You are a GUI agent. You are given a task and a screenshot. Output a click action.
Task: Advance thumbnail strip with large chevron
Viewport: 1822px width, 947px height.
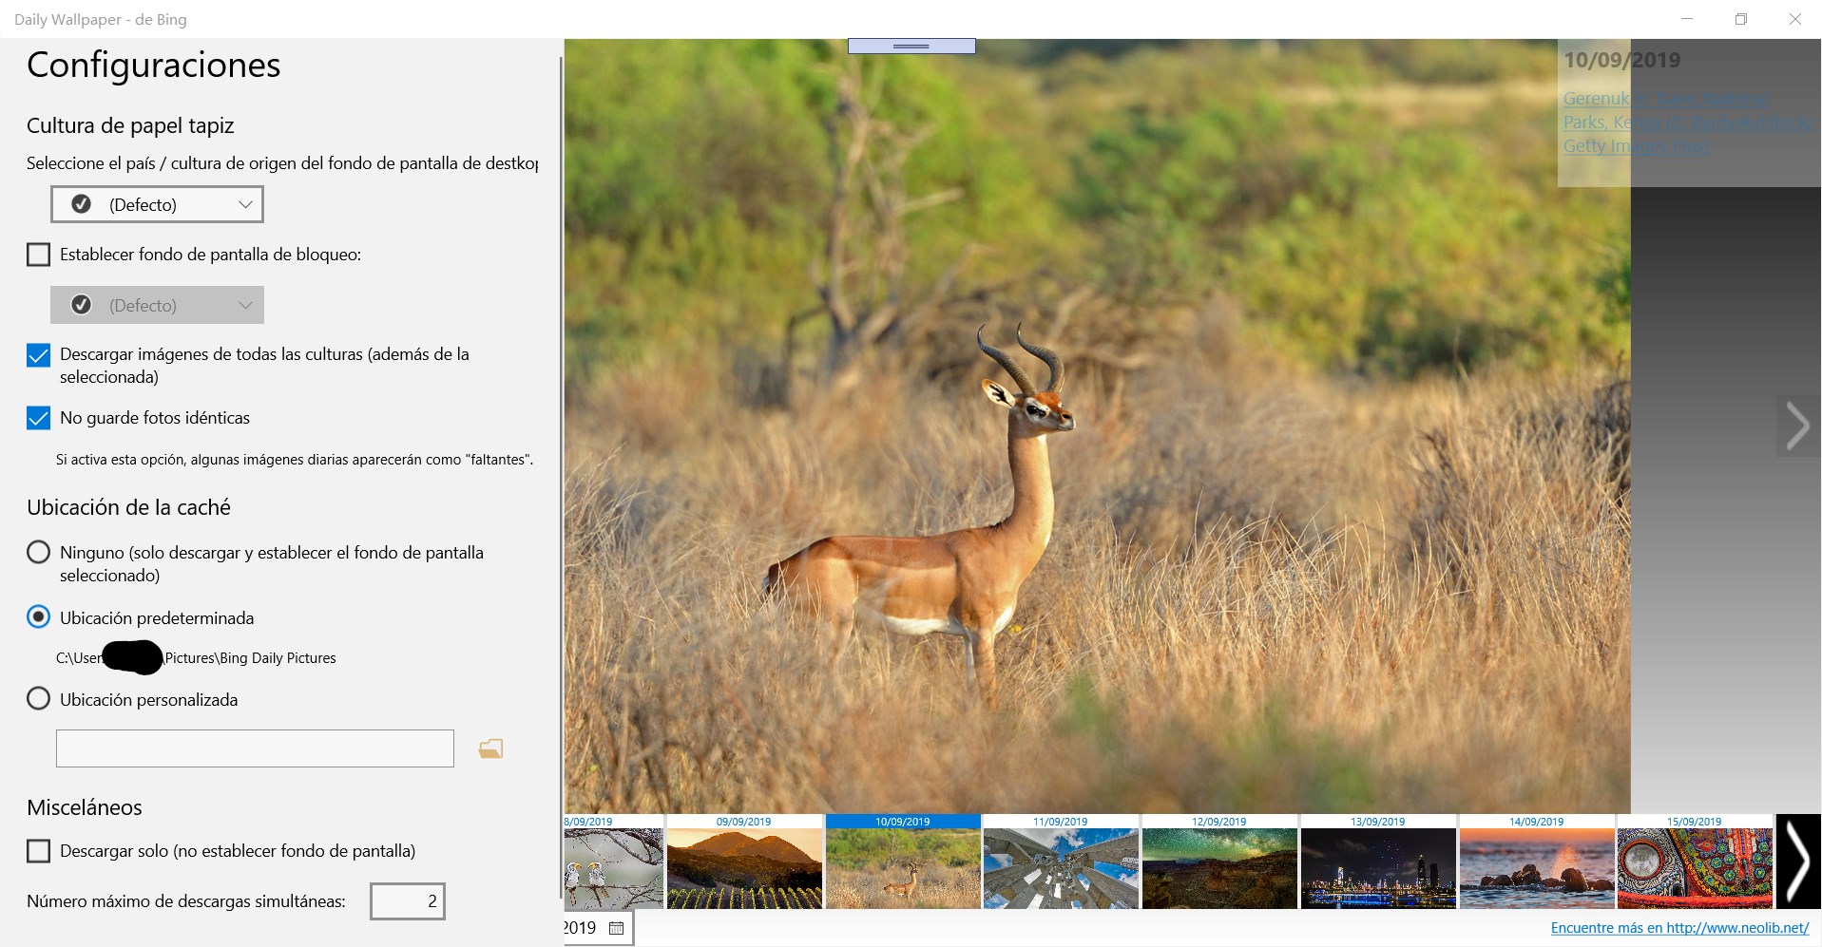click(1797, 862)
